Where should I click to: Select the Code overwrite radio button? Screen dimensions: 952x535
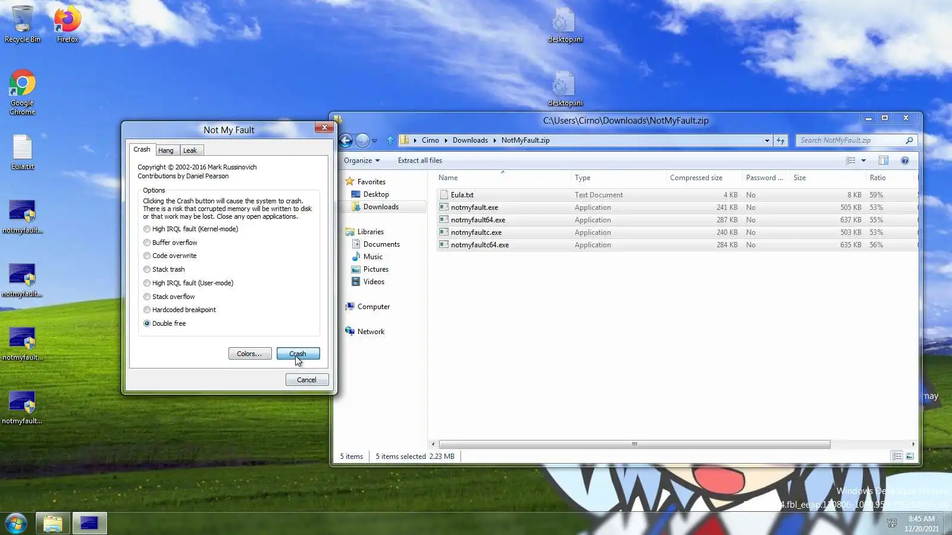(x=147, y=256)
